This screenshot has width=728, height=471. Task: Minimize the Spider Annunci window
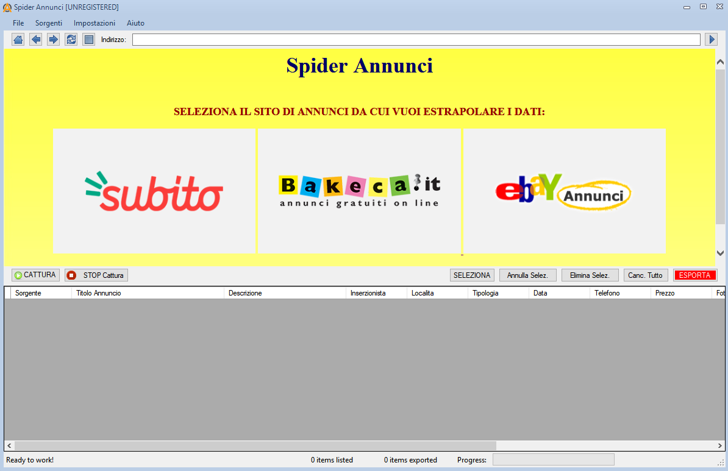pos(687,7)
